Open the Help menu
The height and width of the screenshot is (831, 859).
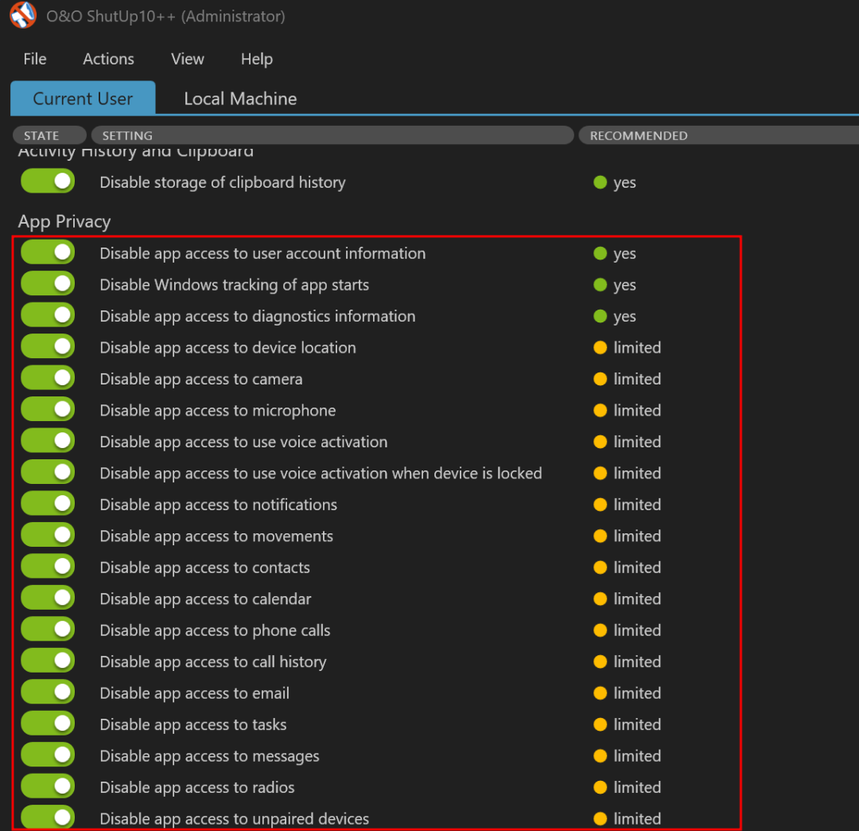(x=256, y=59)
